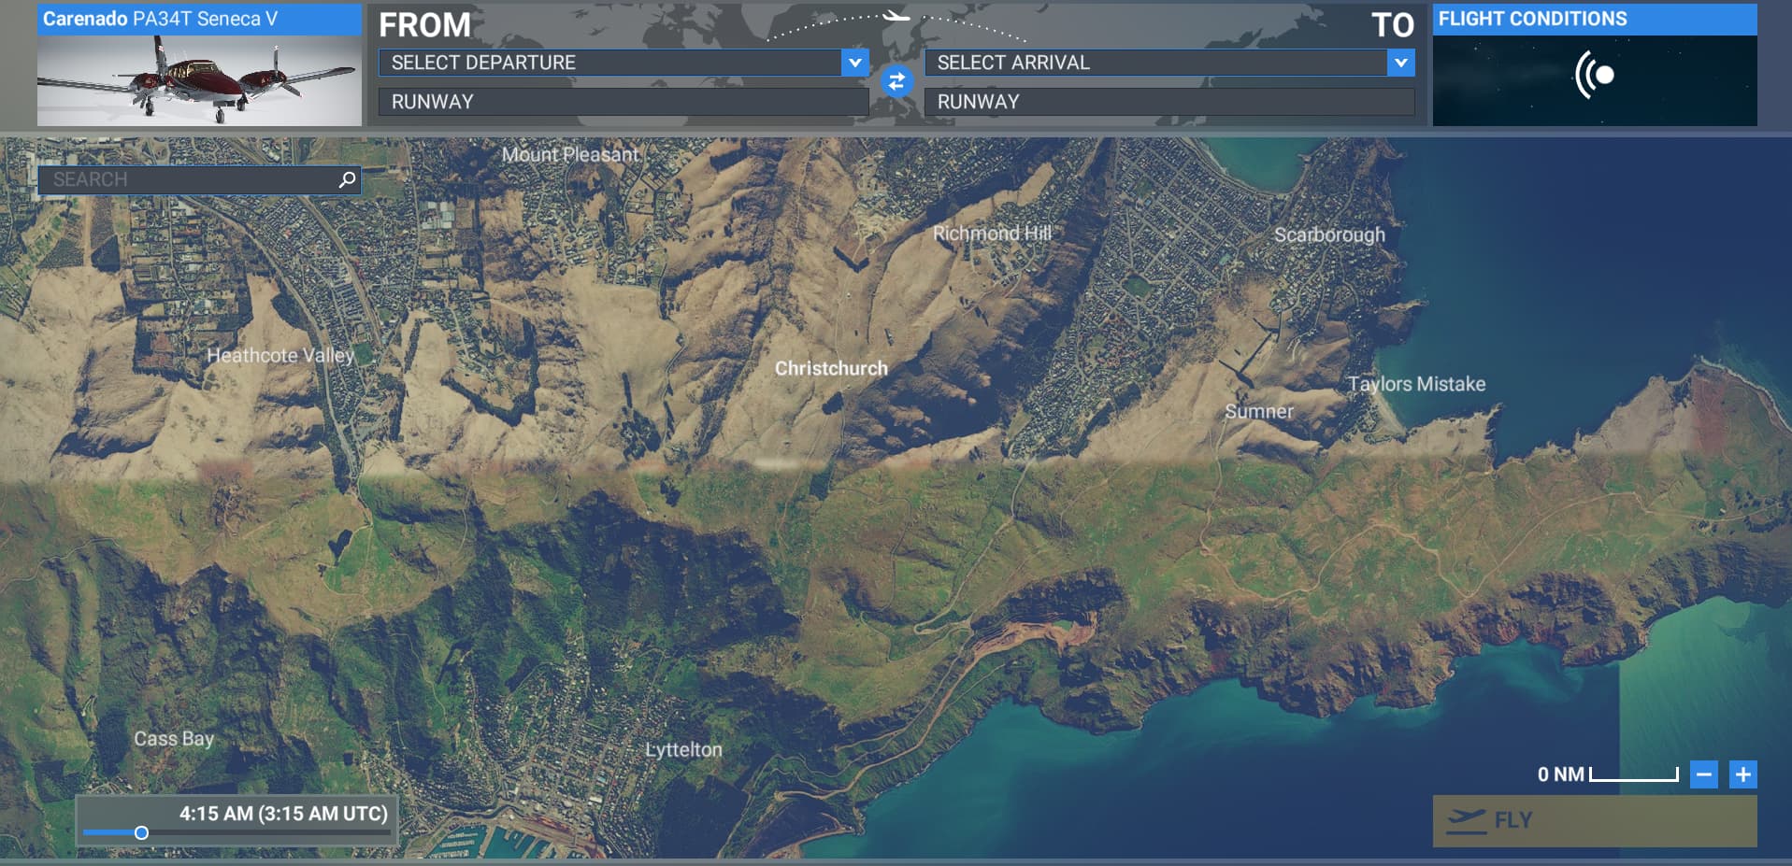This screenshot has height=866, width=1792.
Task: Open the Carenado Seneca V aircraft thumbnail
Action: point(199,80)
